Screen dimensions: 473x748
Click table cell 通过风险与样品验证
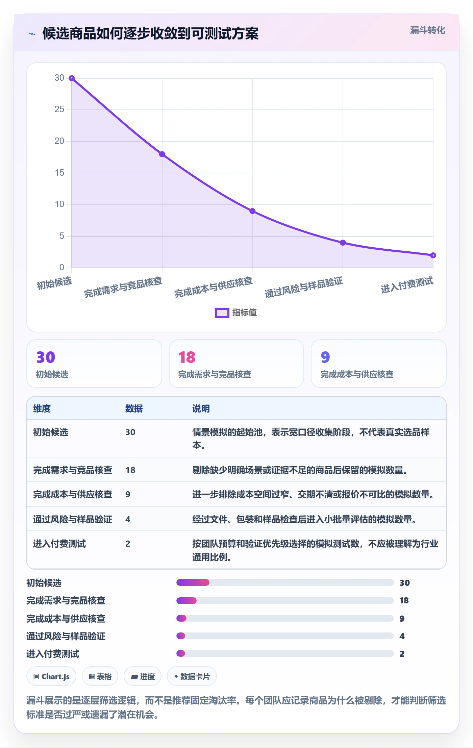[73, 519]
